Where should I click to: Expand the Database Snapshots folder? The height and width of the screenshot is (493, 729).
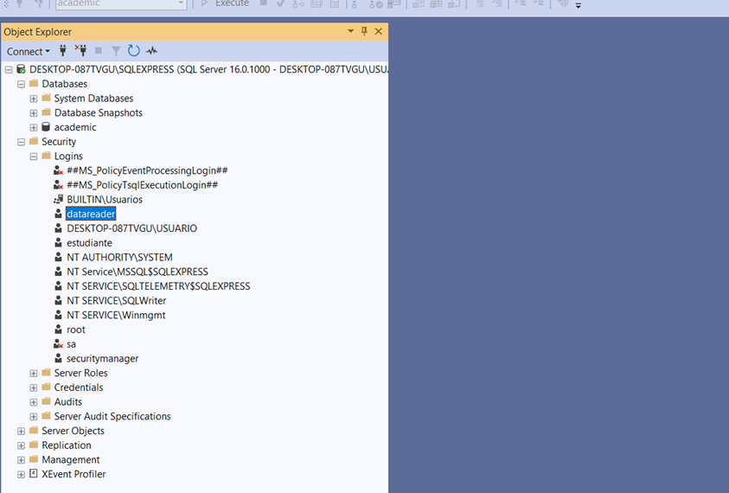pyautogui.click(x=34, y=113)
